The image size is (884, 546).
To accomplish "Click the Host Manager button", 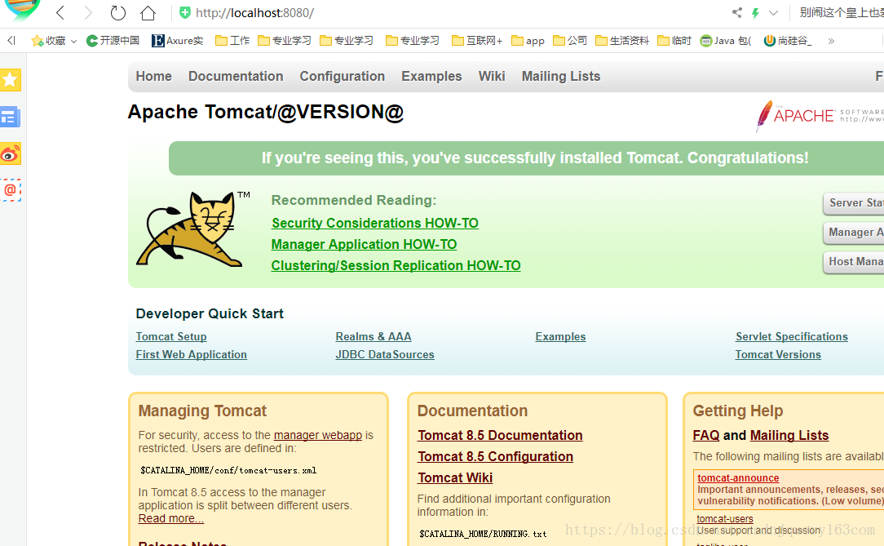I will click(x=854, y=262).
